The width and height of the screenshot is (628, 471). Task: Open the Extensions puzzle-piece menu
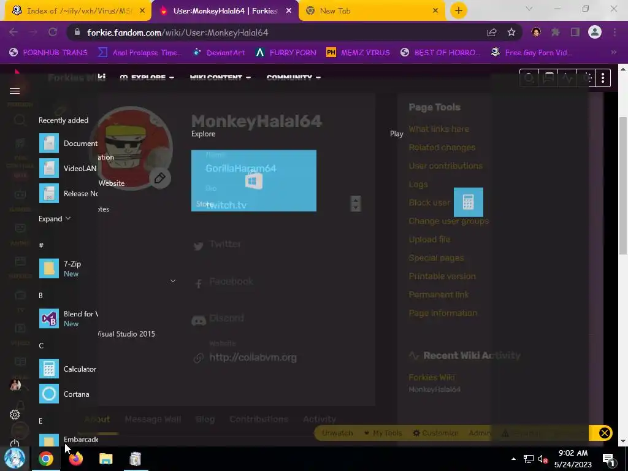[x=556, y=33]
